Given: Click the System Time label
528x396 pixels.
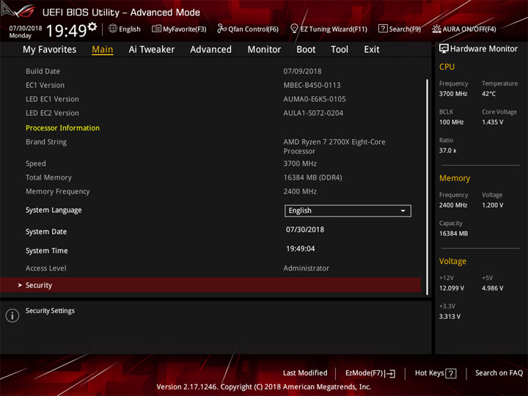Looking at the screenshot, I should point(47,251).
